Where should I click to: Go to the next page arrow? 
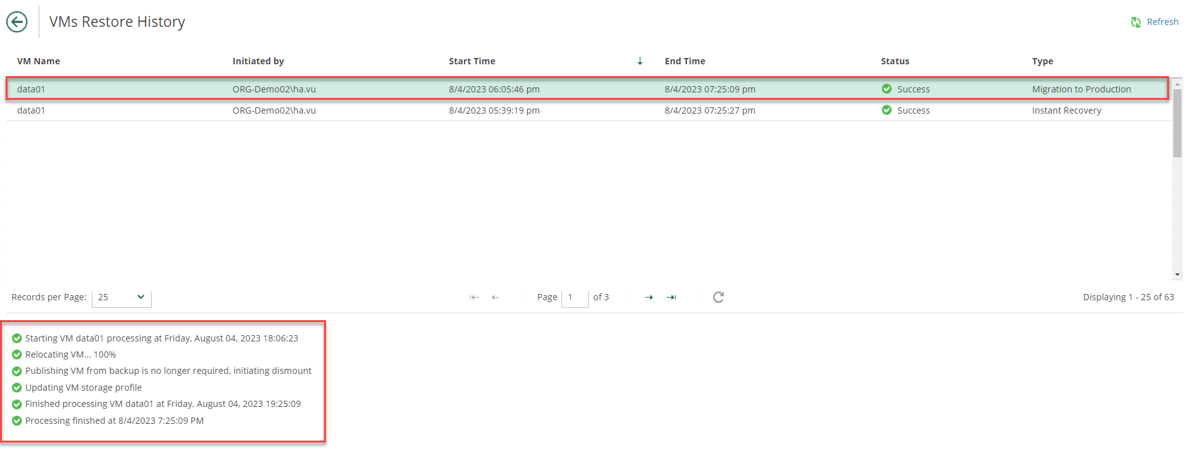click(649, 298)
